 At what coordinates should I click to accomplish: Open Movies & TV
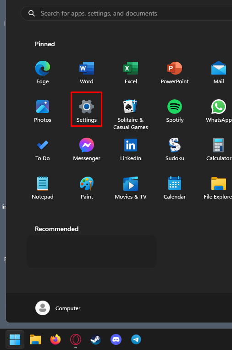pos(131,188)
